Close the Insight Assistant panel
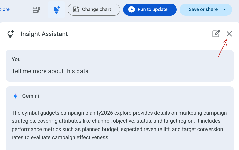This screenshot has width=239, height=150. click(229, 34)
